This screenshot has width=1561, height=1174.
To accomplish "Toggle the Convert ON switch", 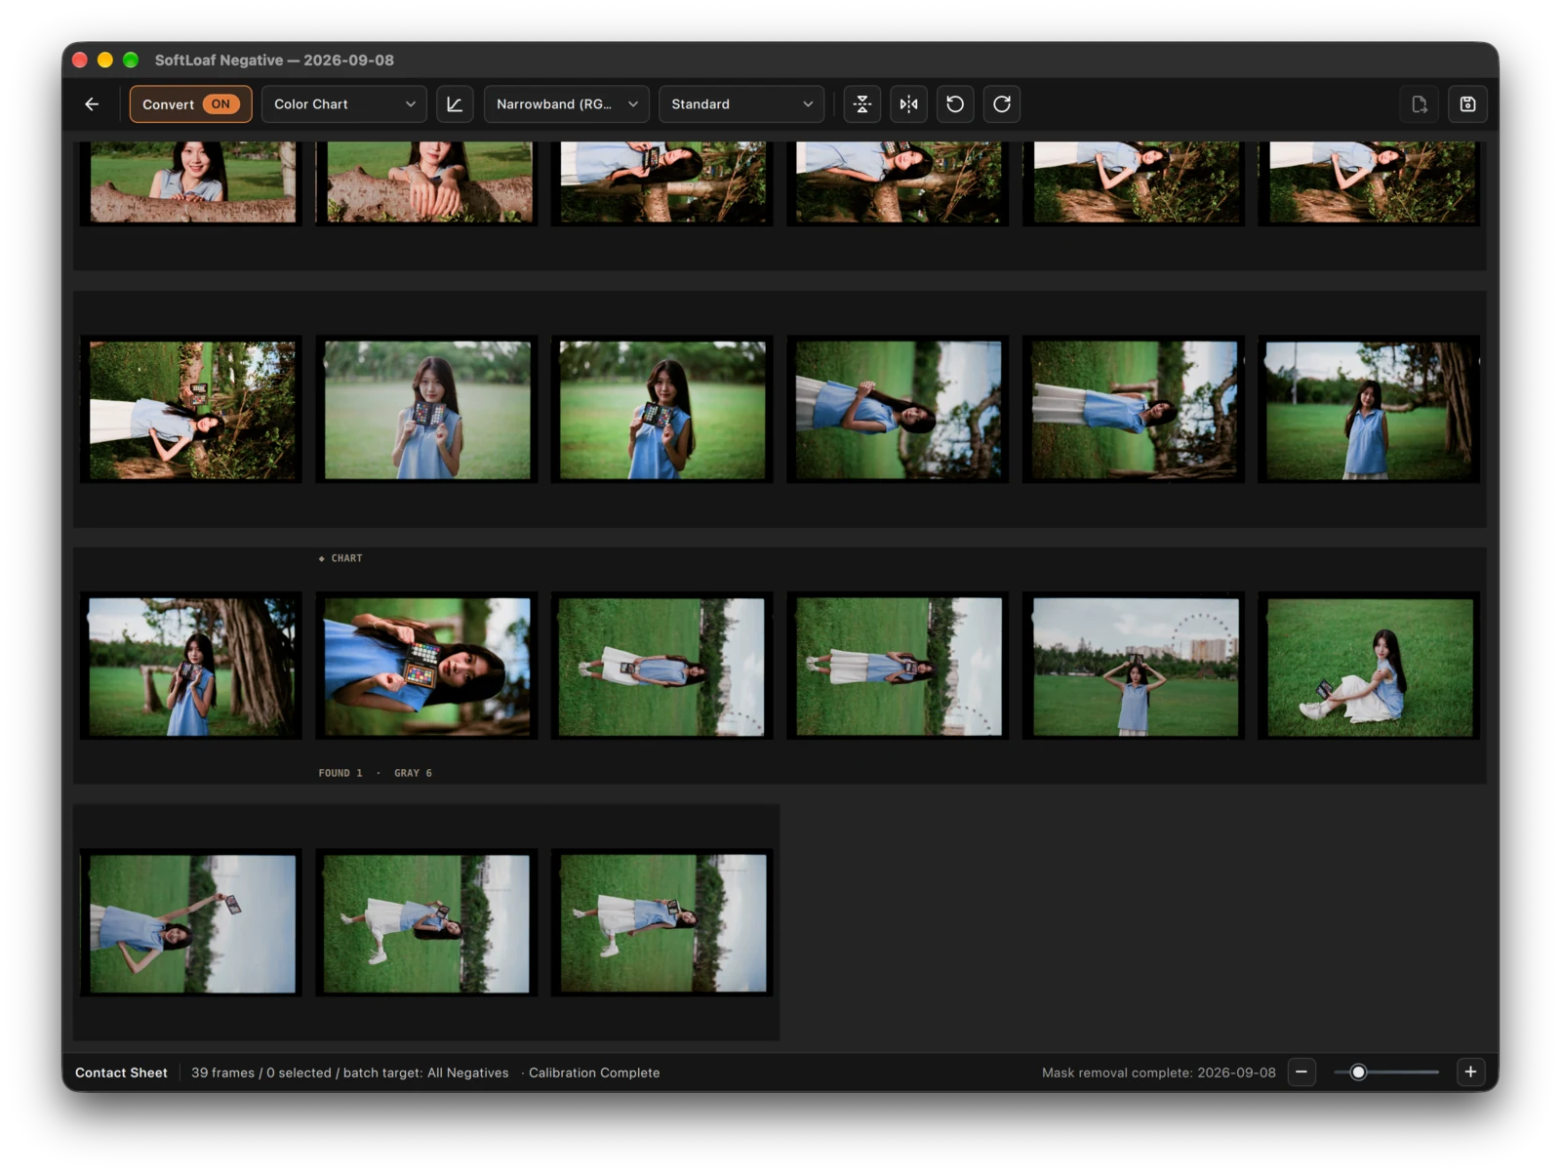I will coord(191,104).
